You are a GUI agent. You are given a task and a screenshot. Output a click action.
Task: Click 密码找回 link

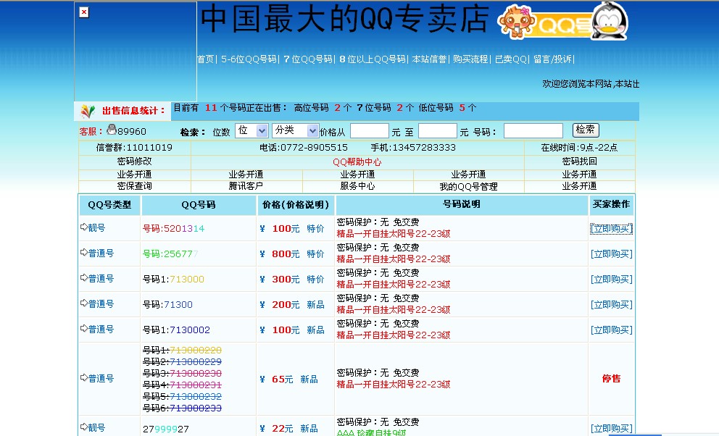tap(580, 162)
